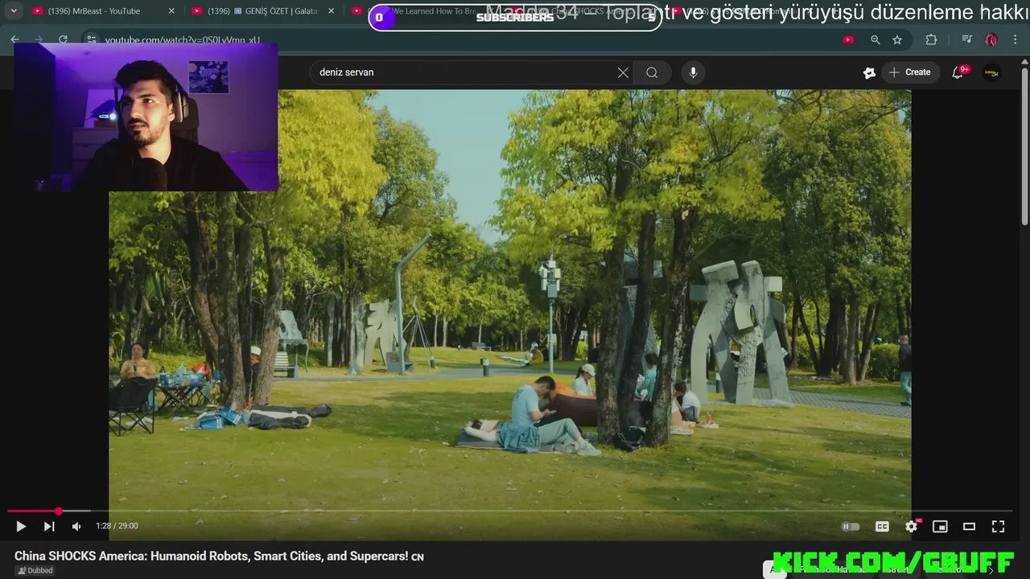1030x579 pixels.
Task: Bookmark this page with star icon
Action: 897,39
